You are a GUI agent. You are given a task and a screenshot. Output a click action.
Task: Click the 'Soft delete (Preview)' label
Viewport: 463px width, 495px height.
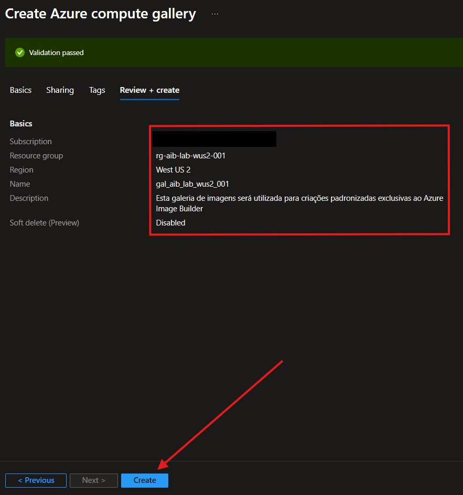[45, 222]
